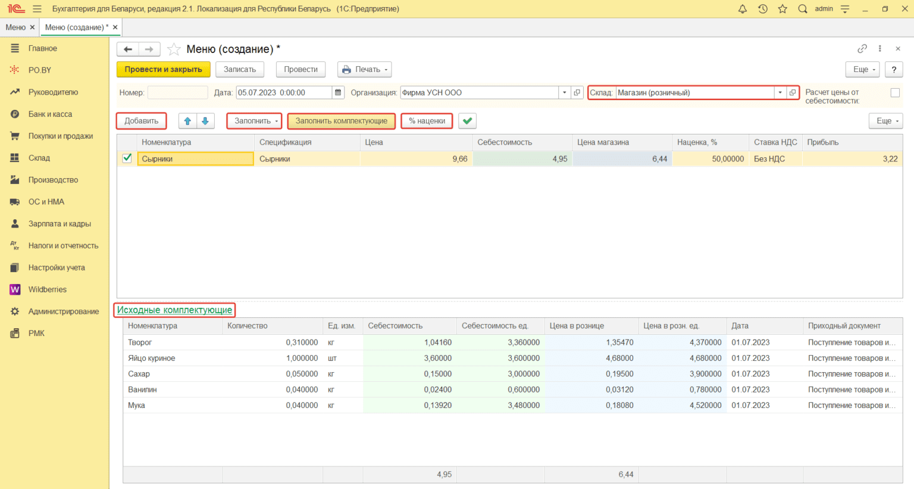This screenshot has height=489, width=914.
Task: Open Производство section in sidebar
Action: tap(53, 180)
